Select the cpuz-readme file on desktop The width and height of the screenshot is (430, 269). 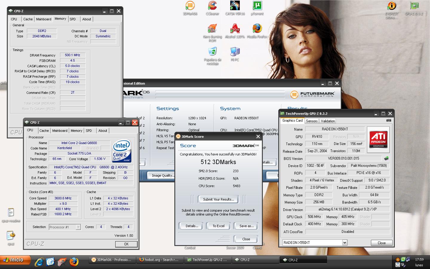[x=11, y=215]
